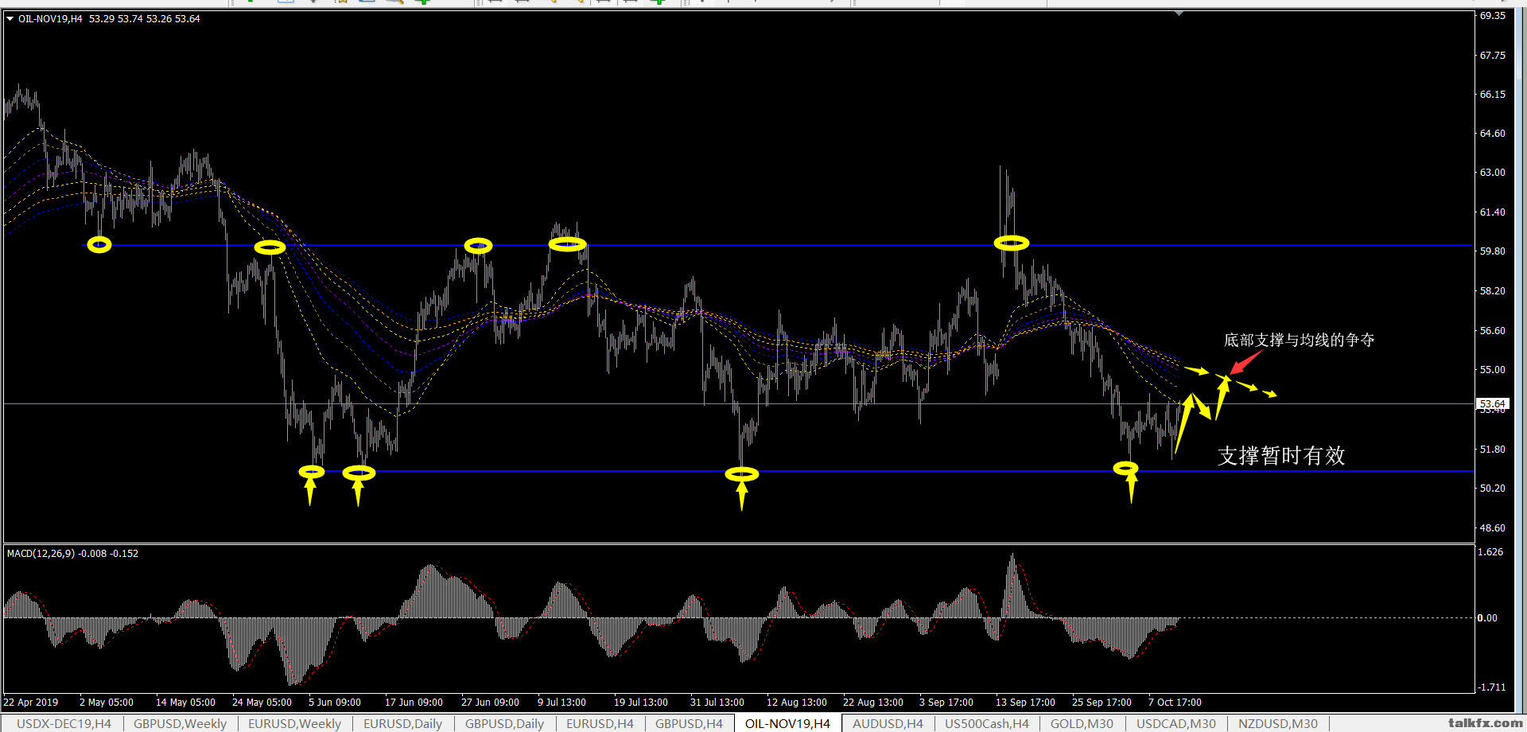Select the 支撑暂时有效 text label on chart

(x=1281, y=455)
